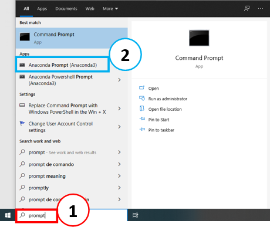Click the Run as administrator shield icon
The width and height of the screenshot is (270, 227).
click(142, 98)
